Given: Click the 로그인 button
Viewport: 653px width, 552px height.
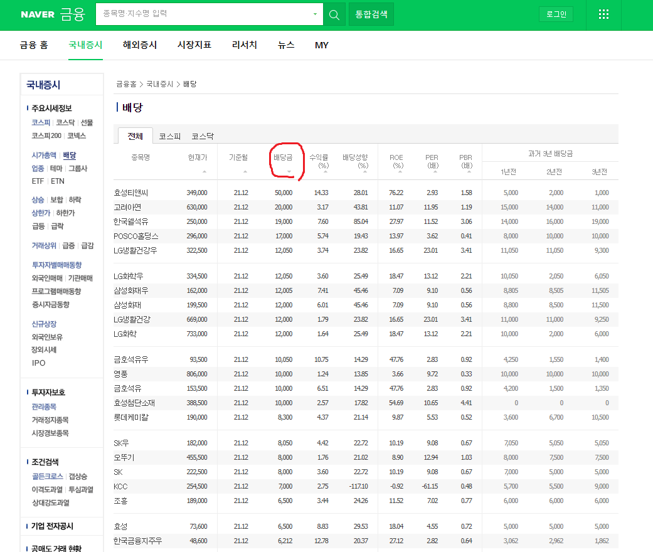Looking at the screenshot, I should click(x=556, y=14).
